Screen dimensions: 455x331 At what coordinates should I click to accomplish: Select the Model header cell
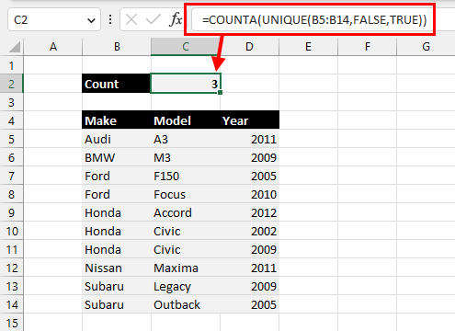point(186,120)
